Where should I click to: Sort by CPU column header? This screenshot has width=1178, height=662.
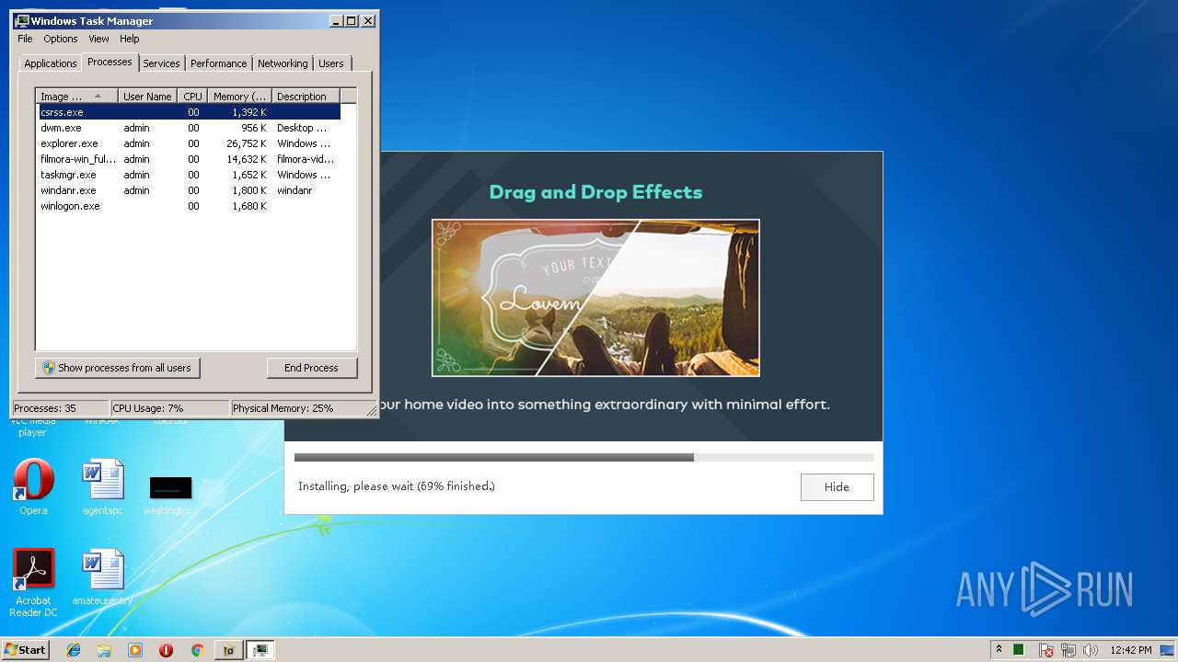[x=192, y=96]
